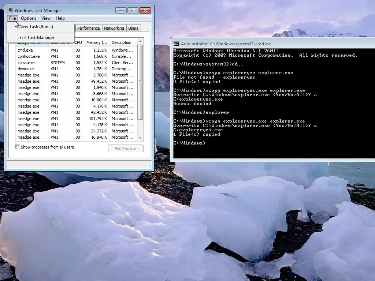Click the process list scroll up arrow
This screenshot has height=281, width=375.
[140, 41]
